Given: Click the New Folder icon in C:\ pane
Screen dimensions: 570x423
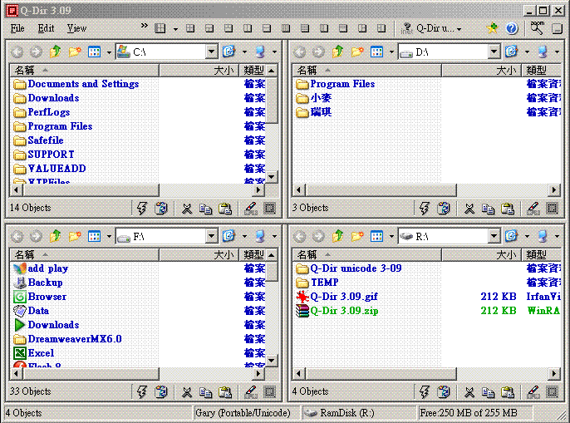Looking at the screenshot, I should (x=75, y=52).
